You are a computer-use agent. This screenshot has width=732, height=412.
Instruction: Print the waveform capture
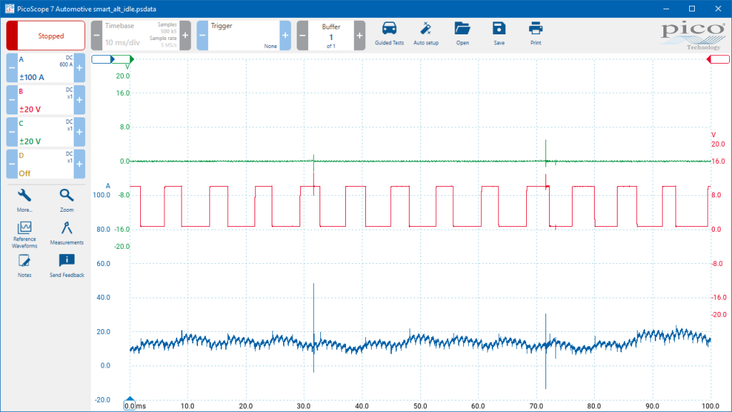pos(535,34)
